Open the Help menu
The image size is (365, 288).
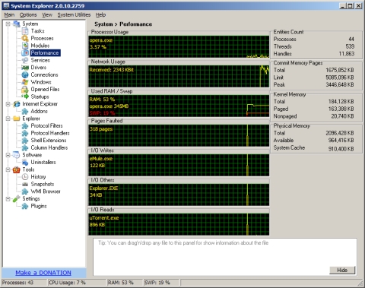pos(100,15)
